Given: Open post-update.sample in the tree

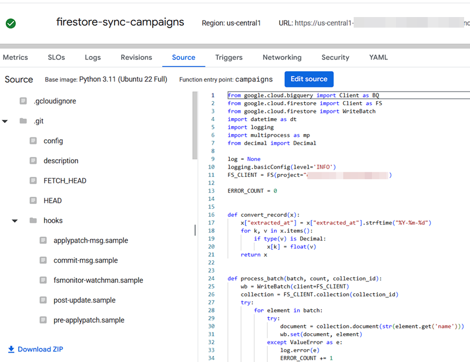Looking at the screenshot, I should coord(85,300).
